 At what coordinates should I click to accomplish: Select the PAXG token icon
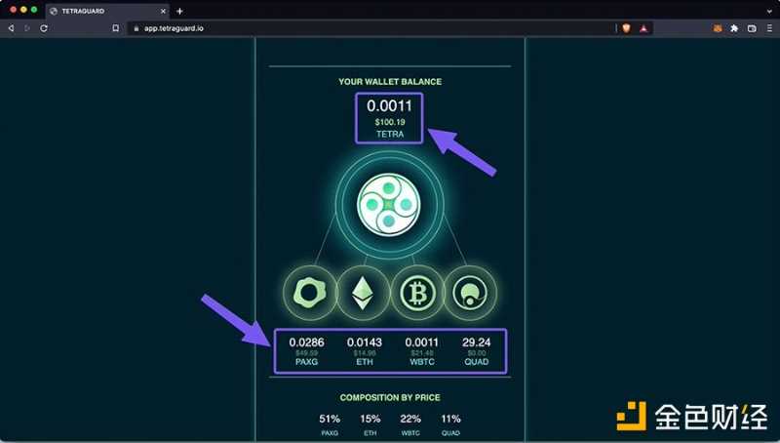309,292
